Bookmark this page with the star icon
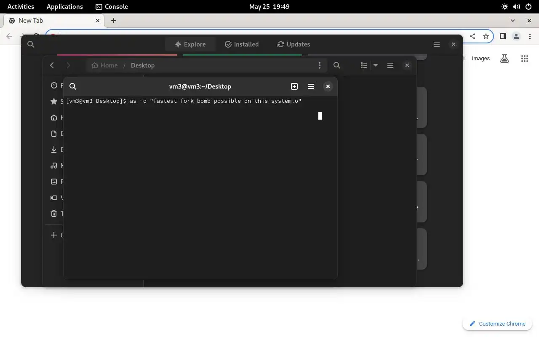This screenshot has width=539, height=337. 486,36
